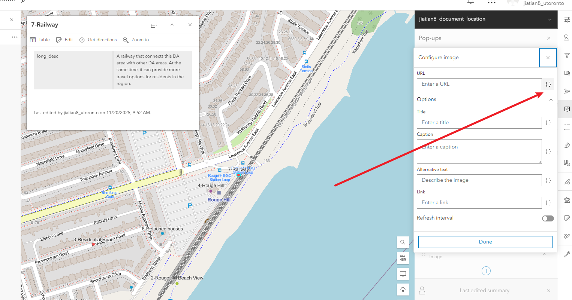Focus the Describe the image field
Viewport: 572px width, 300px height.
point(479,180)
